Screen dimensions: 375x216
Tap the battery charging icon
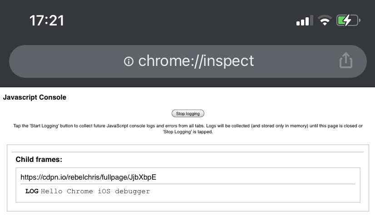click(348, 20)
